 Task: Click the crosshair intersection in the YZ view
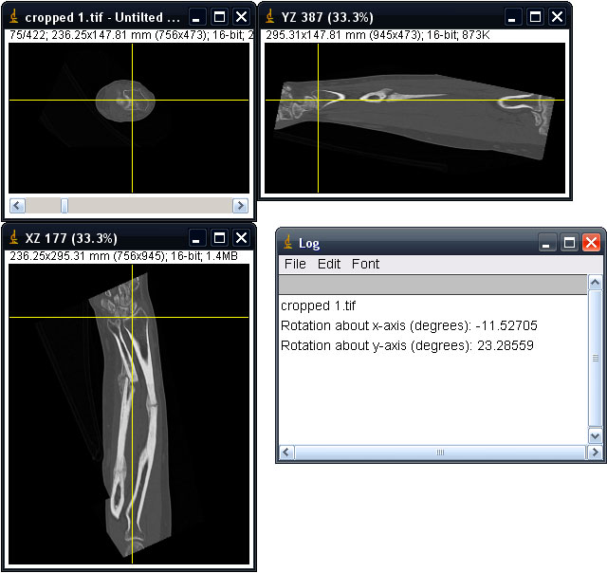pyautogui.click(x=319, y=101)
